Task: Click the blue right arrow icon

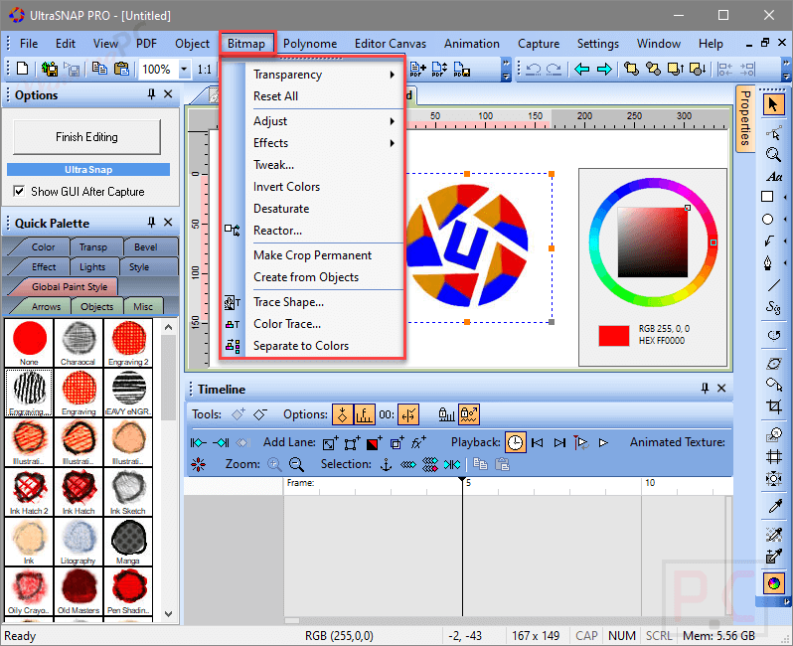Action: click(604, 70)
